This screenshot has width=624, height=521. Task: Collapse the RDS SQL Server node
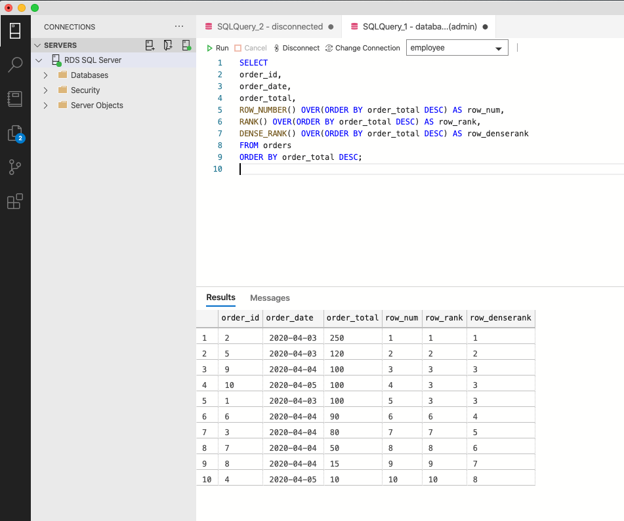coord(39,60)
